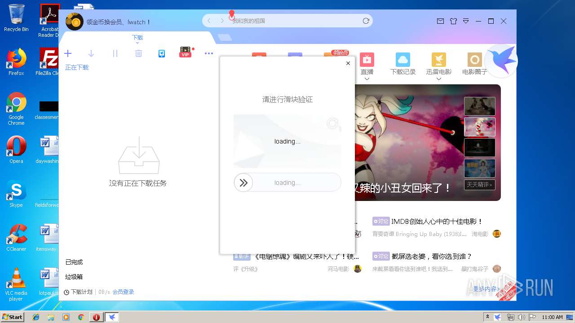Click the 会员登录 member login link
The image size is (575, 323).
click(x=123, y=292)
